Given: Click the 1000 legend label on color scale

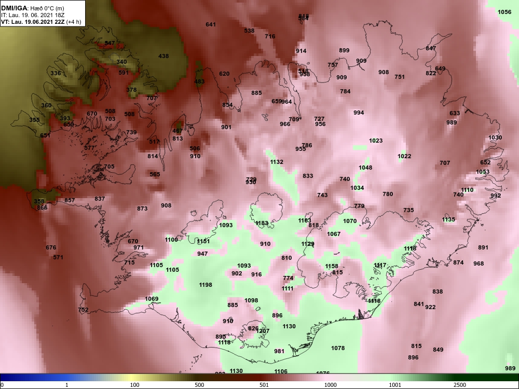Looking at the screenshot, I should tap(330, 385).
